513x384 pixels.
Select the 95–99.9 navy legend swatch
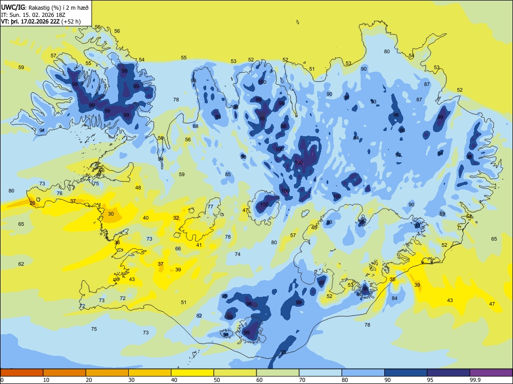pyautogui.click(x=448, y=373)
